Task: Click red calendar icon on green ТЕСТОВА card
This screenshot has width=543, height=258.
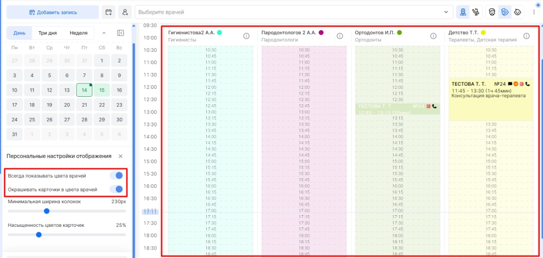Action: coord(428,106)
